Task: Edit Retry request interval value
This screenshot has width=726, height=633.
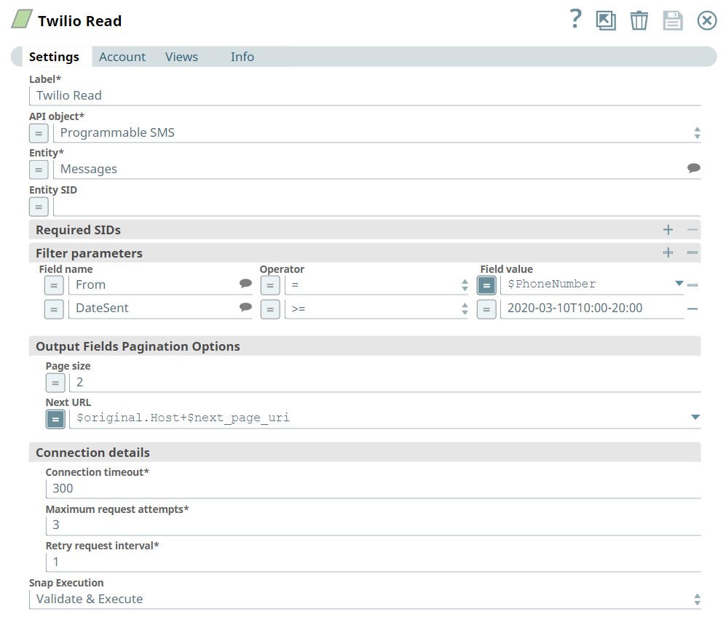Action: pyautogui.click(x=373, y=562)
